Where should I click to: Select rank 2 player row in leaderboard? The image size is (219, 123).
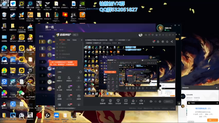pyautogui.click(x=47, y=48)
